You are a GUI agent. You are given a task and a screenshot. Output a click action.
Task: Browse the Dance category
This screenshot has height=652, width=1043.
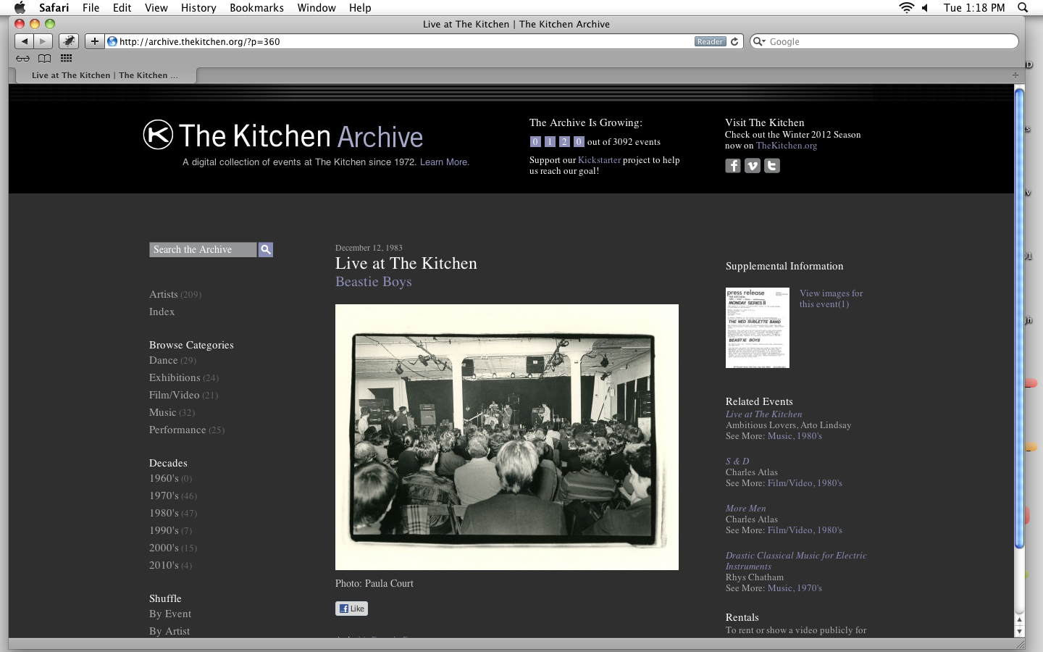164,360
